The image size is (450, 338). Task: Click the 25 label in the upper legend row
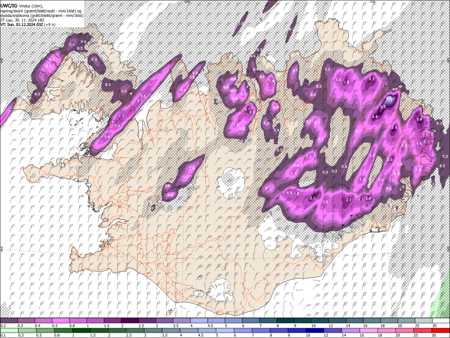416,326
